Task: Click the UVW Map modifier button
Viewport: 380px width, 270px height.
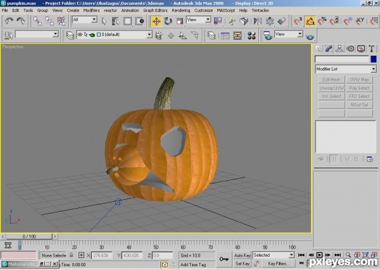Action: (359, 80)
